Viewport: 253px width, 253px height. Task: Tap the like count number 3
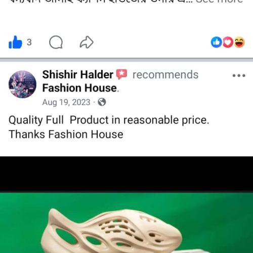click(29, 42)
